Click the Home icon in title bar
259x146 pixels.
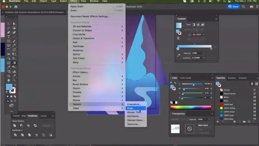click(x=16, y=7)
